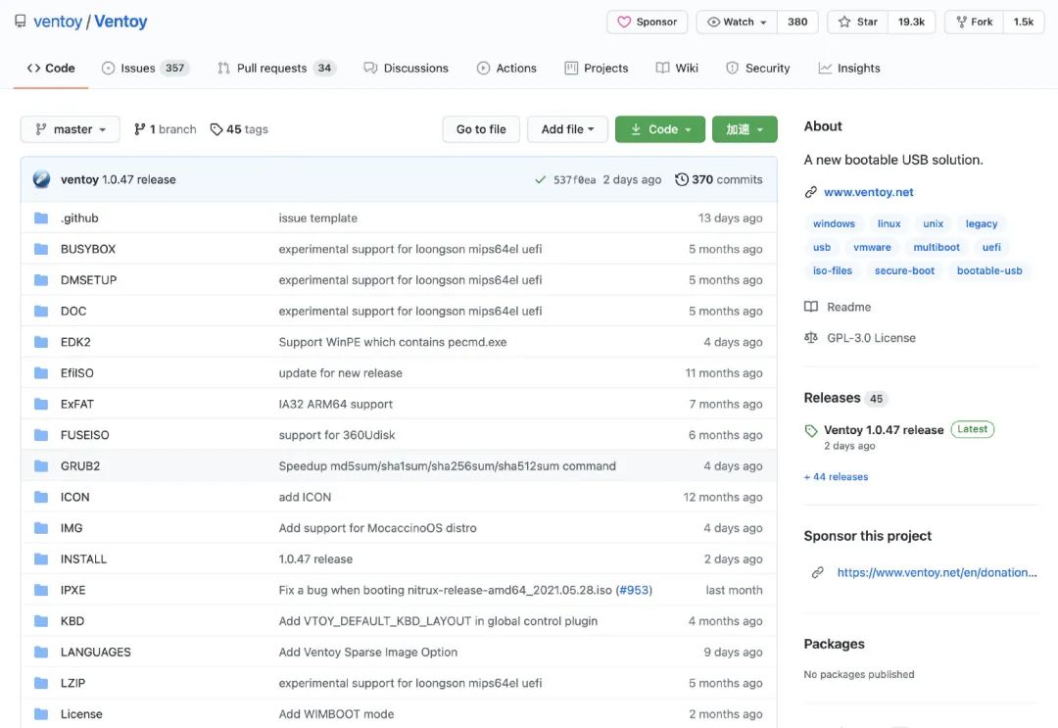This screenshot has width=1058, height=728.
Task: Select the multiboot topic tag
Action: (x=937, y=248)
